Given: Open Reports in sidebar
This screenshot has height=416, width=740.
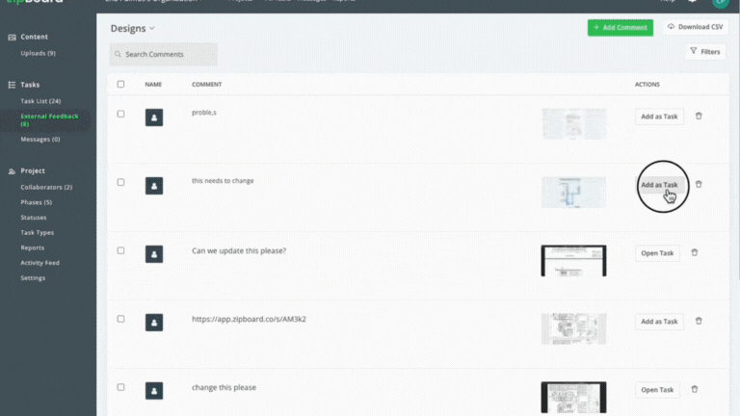Looking at the screenshot, I should pyautogui.click(x=32, y=247).
